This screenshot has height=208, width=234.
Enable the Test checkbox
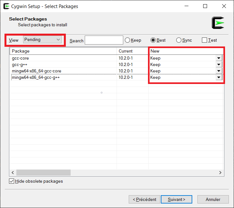209,40
